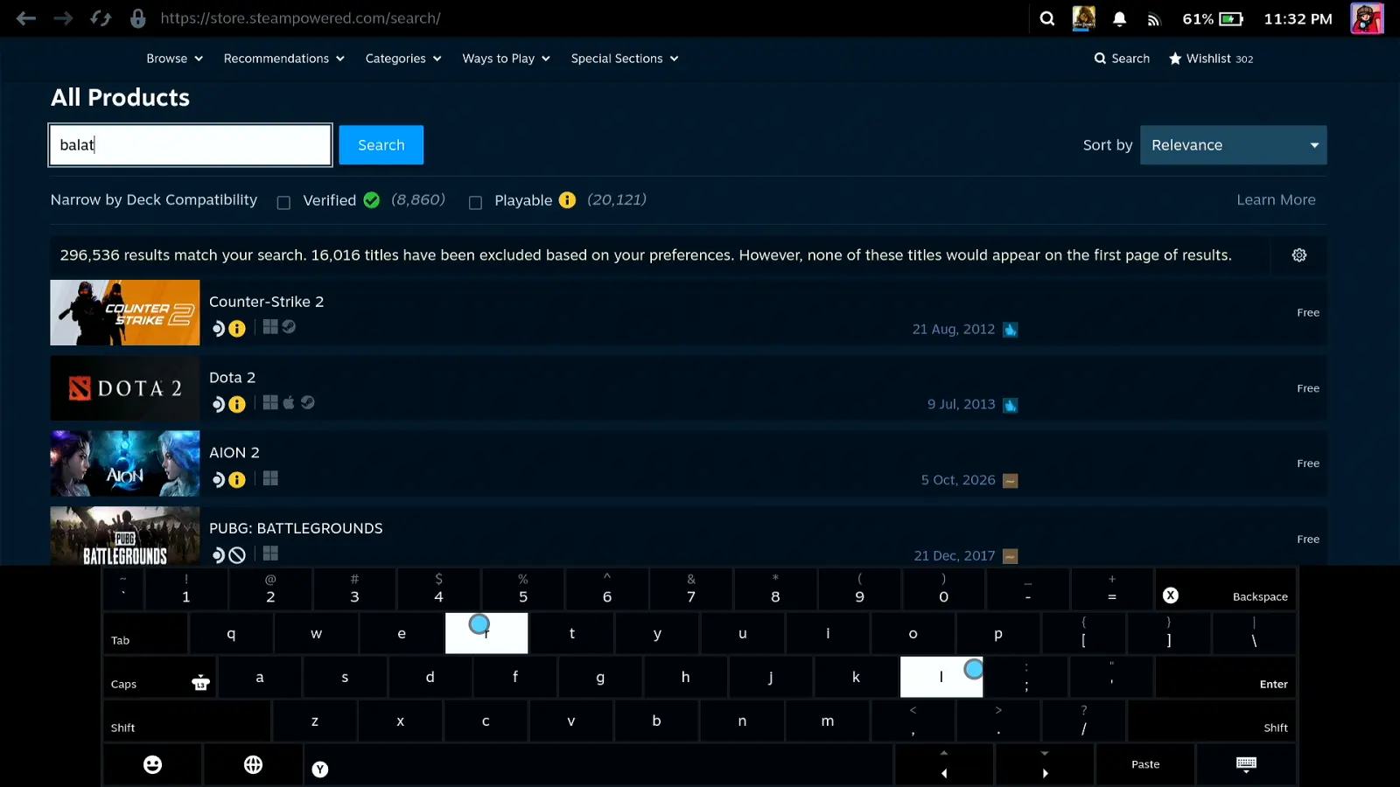Open the Wishlist star link
The image size is (1400, 787).
click(x=1211, y=59)
